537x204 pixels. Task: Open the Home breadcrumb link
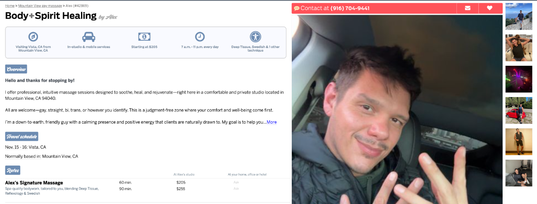[x=9, y=5]
